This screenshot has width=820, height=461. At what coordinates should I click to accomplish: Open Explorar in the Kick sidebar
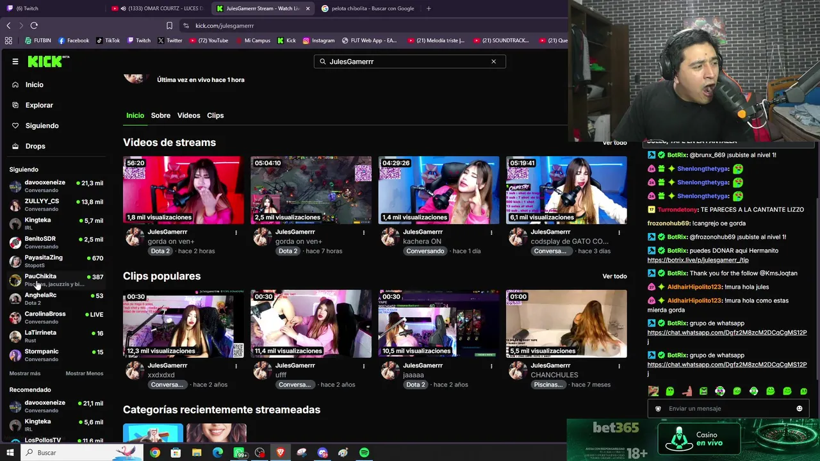(38, 105)
